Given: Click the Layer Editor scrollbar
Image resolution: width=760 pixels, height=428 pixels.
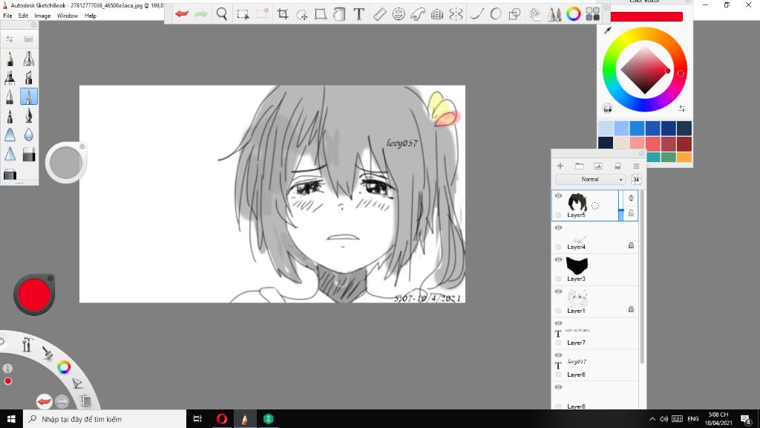Looking at the screenshot, I should tap(642, 276).
